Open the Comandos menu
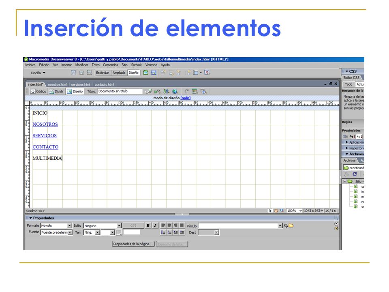Image resolution: width=389 pixels, height=292 pixels. click(110, 65)
